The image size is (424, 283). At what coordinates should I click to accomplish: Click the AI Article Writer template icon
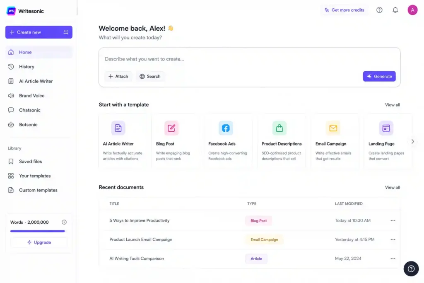point(118,128)
